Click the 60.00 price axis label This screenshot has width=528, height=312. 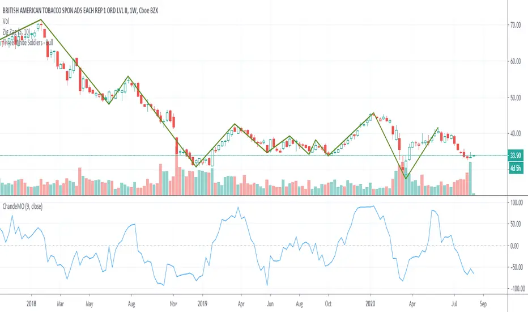tap(516, 61)
